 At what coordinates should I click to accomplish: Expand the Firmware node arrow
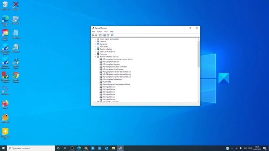coord(95,54)
